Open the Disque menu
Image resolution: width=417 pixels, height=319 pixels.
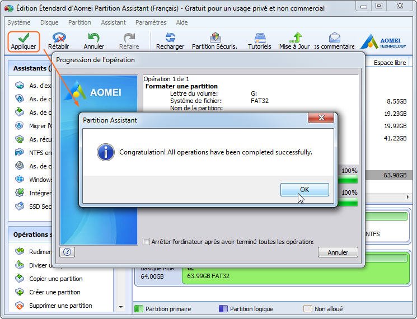click(49, 22)
